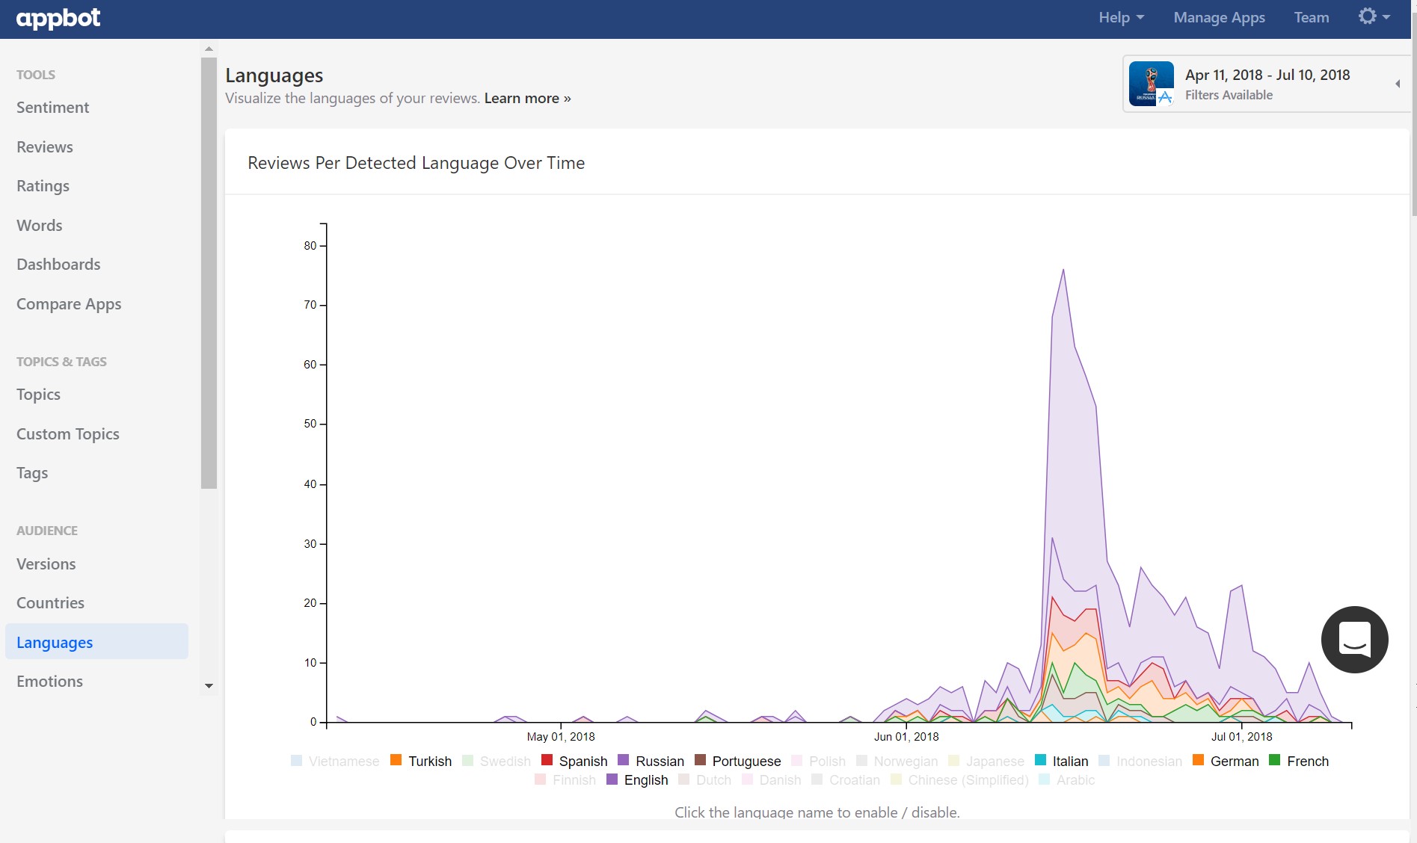Open the chat support widget

coord(1354,640)
